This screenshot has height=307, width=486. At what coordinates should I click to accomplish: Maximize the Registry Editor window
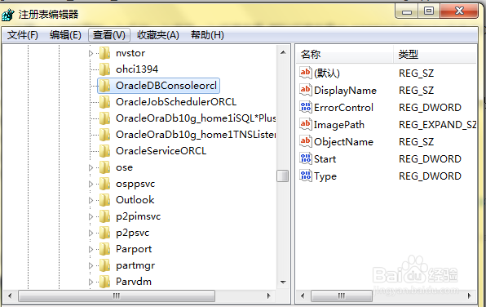click(429, 11)
